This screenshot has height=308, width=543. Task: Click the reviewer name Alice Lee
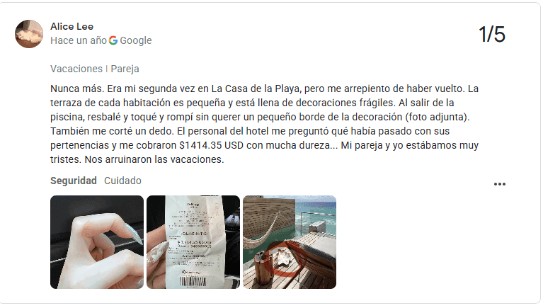click(x=72, y=26)
